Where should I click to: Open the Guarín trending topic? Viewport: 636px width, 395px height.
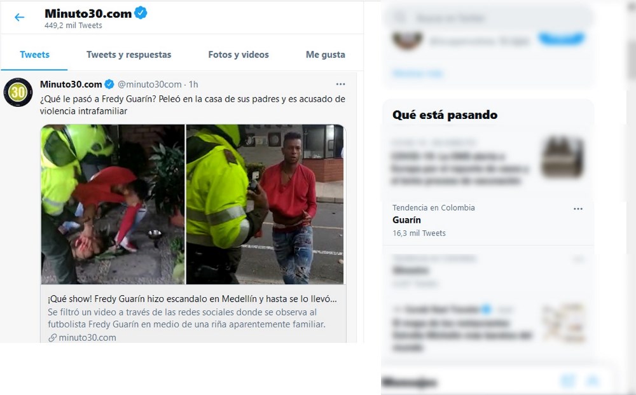(488, 221)
